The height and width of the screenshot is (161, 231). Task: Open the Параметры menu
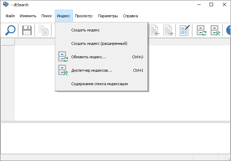coord(108,16)
